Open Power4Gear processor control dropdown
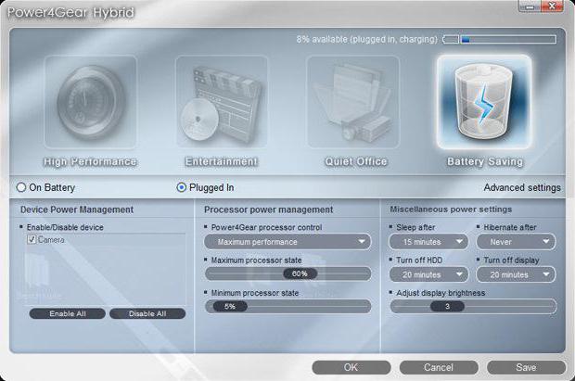 point(287,242)
